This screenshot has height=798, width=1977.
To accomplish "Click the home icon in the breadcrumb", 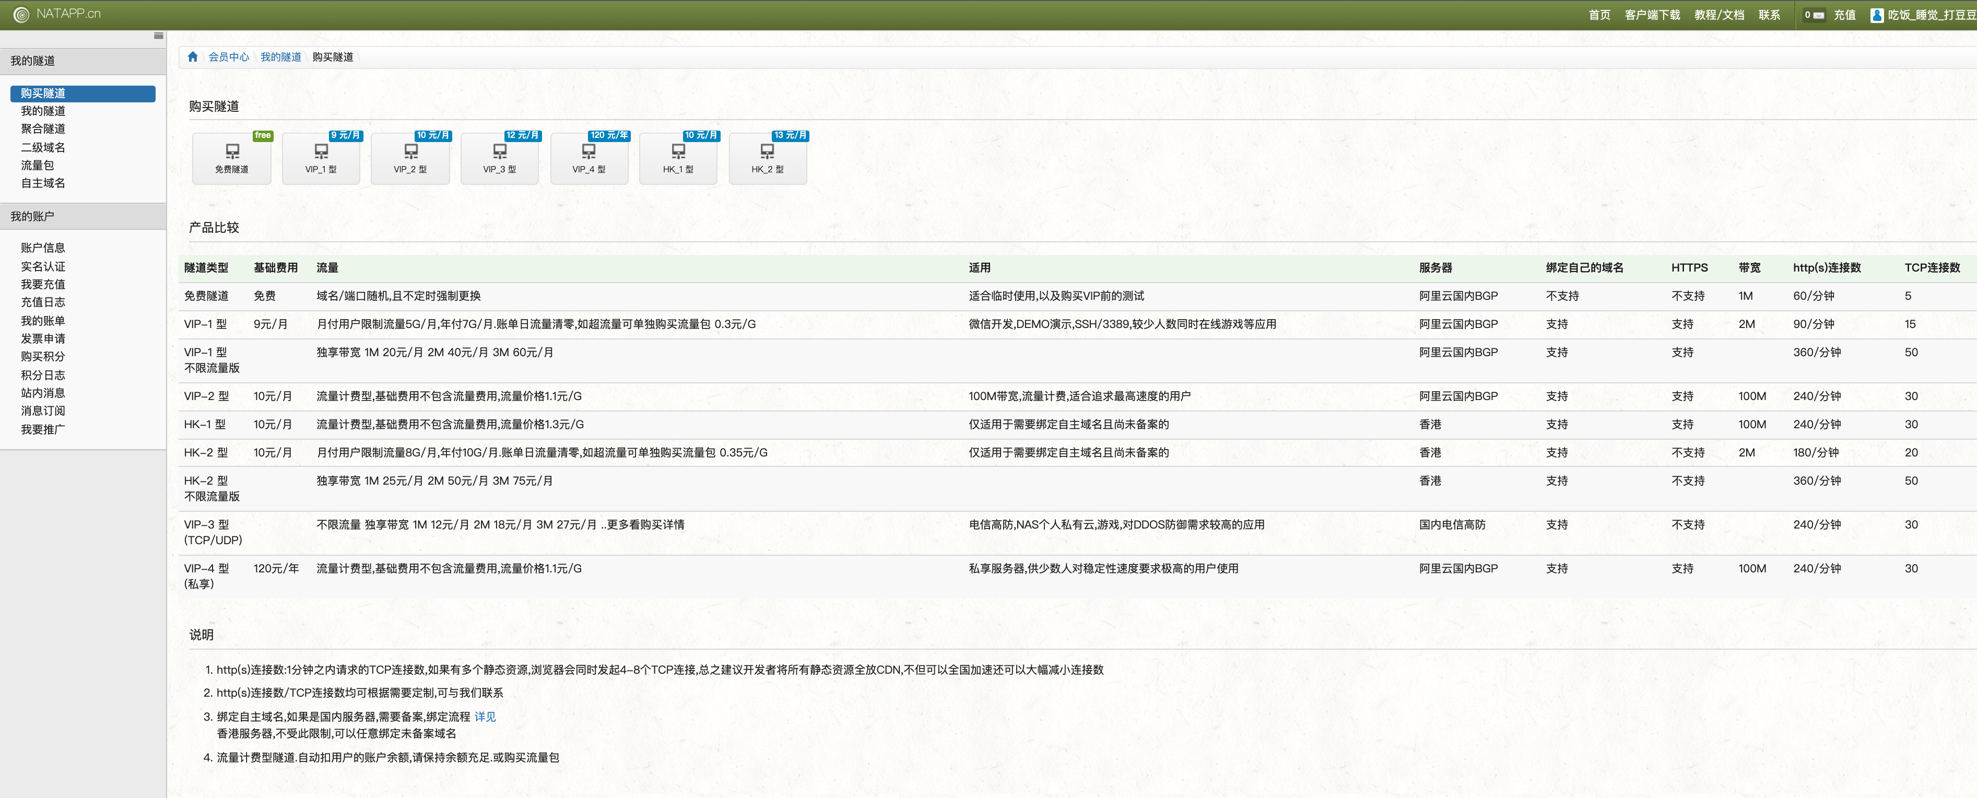I will 193,57.
